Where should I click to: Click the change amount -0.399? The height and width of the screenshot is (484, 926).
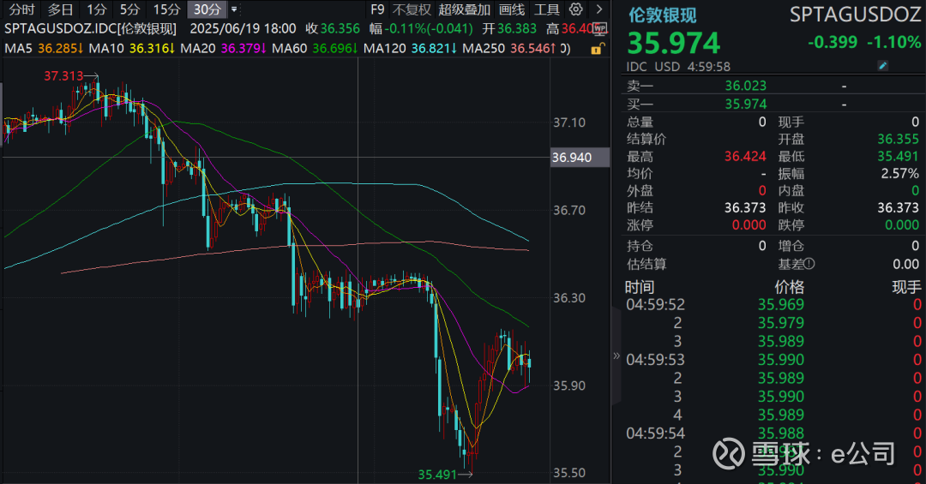[x=832, y=43]
